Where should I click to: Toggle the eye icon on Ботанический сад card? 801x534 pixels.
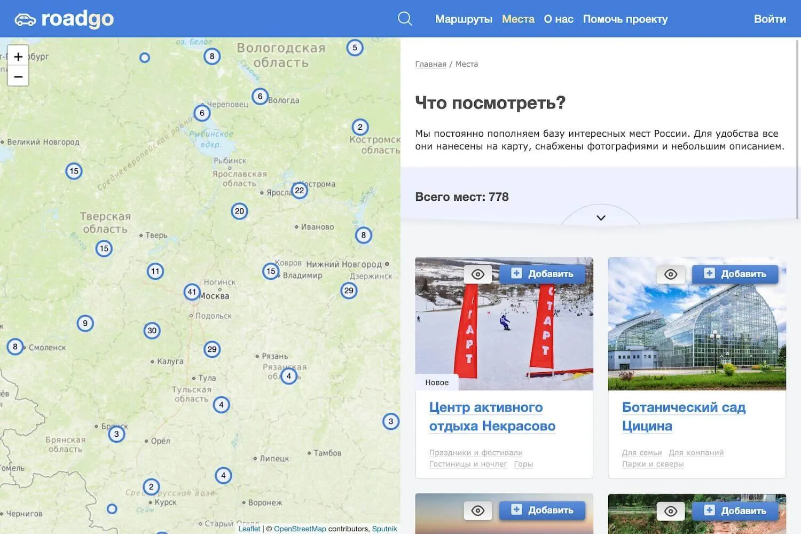[x=671, y=274]
